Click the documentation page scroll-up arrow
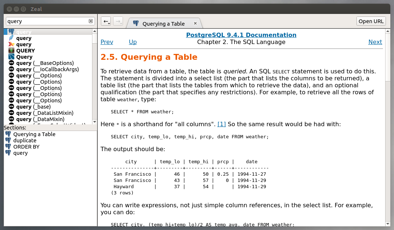 pos(388,32)
